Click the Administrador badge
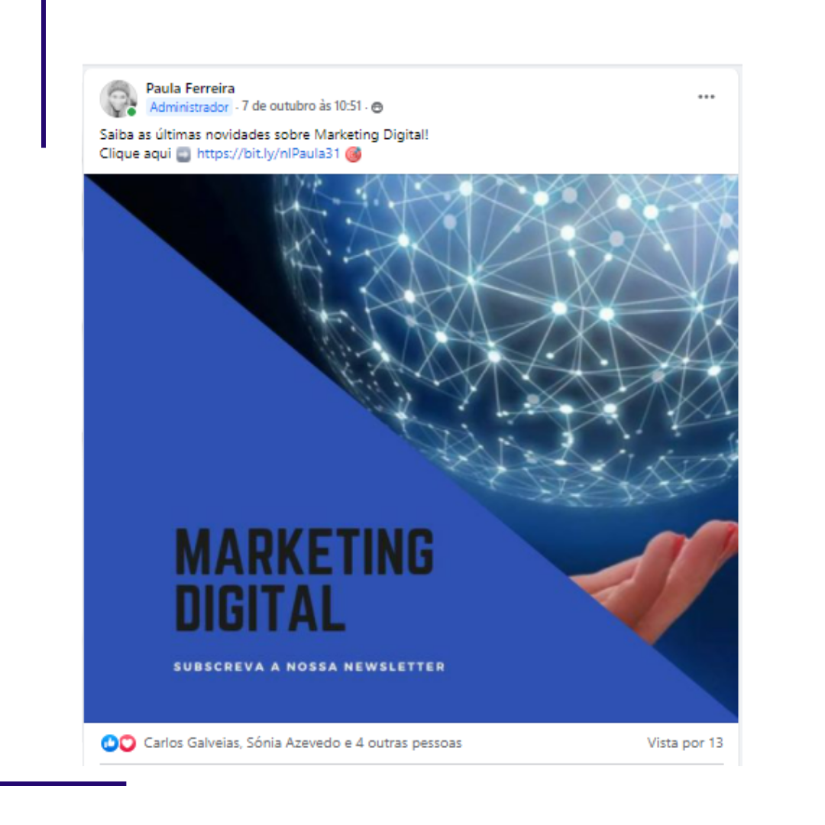 coord(189,108)
